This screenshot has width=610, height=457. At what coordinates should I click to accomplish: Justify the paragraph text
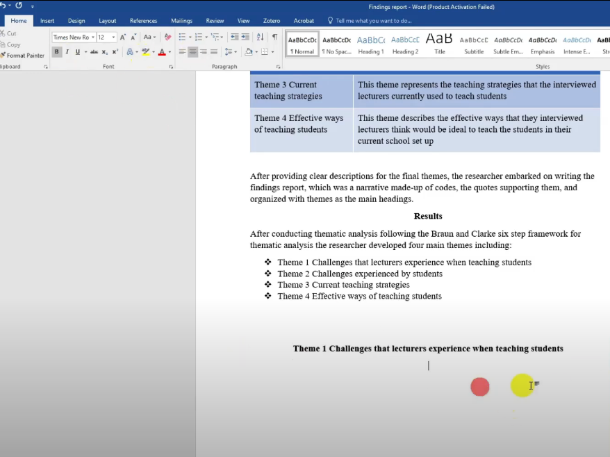(x=214, y=51)
